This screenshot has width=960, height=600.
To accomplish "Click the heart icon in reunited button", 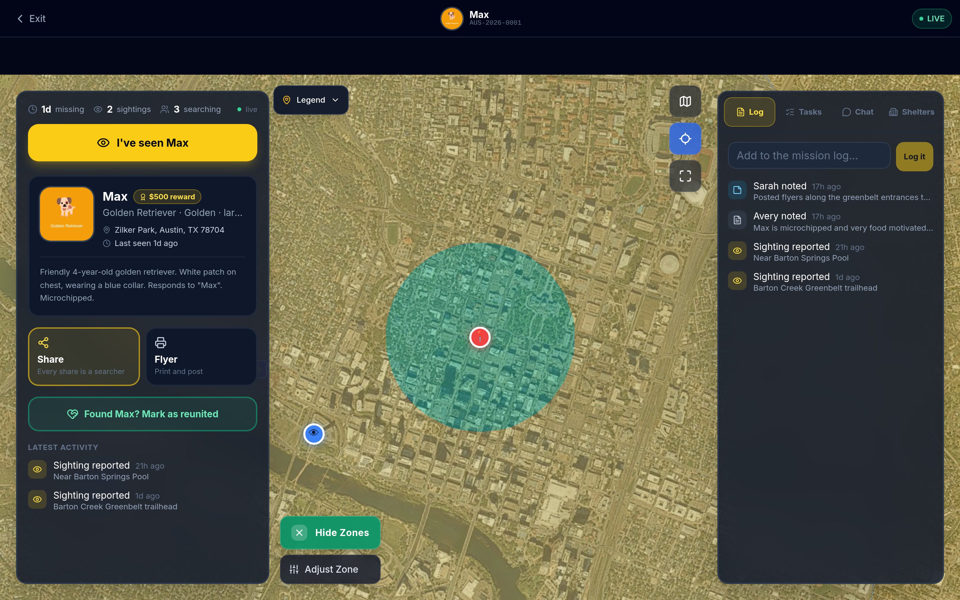I will (x=73, y=414).
